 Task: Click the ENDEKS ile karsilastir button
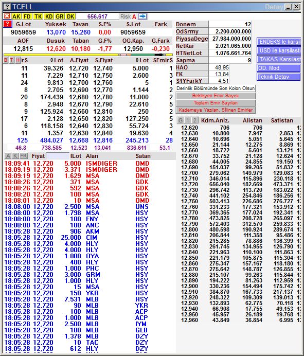(279, 42)
